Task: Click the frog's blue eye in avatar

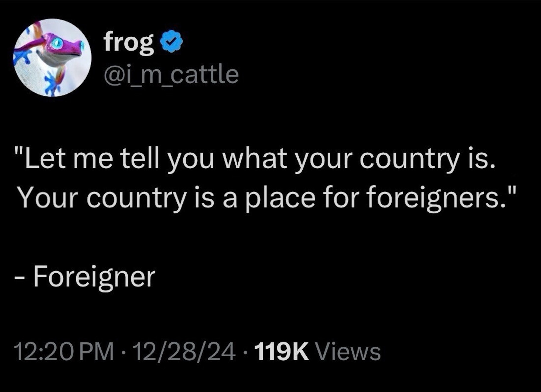Action: pyautogui.click(x=57, y=44)
